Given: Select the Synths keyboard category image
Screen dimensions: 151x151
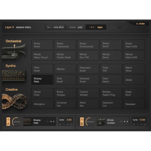Looking at the screenshot, I should tap(14, 76).
